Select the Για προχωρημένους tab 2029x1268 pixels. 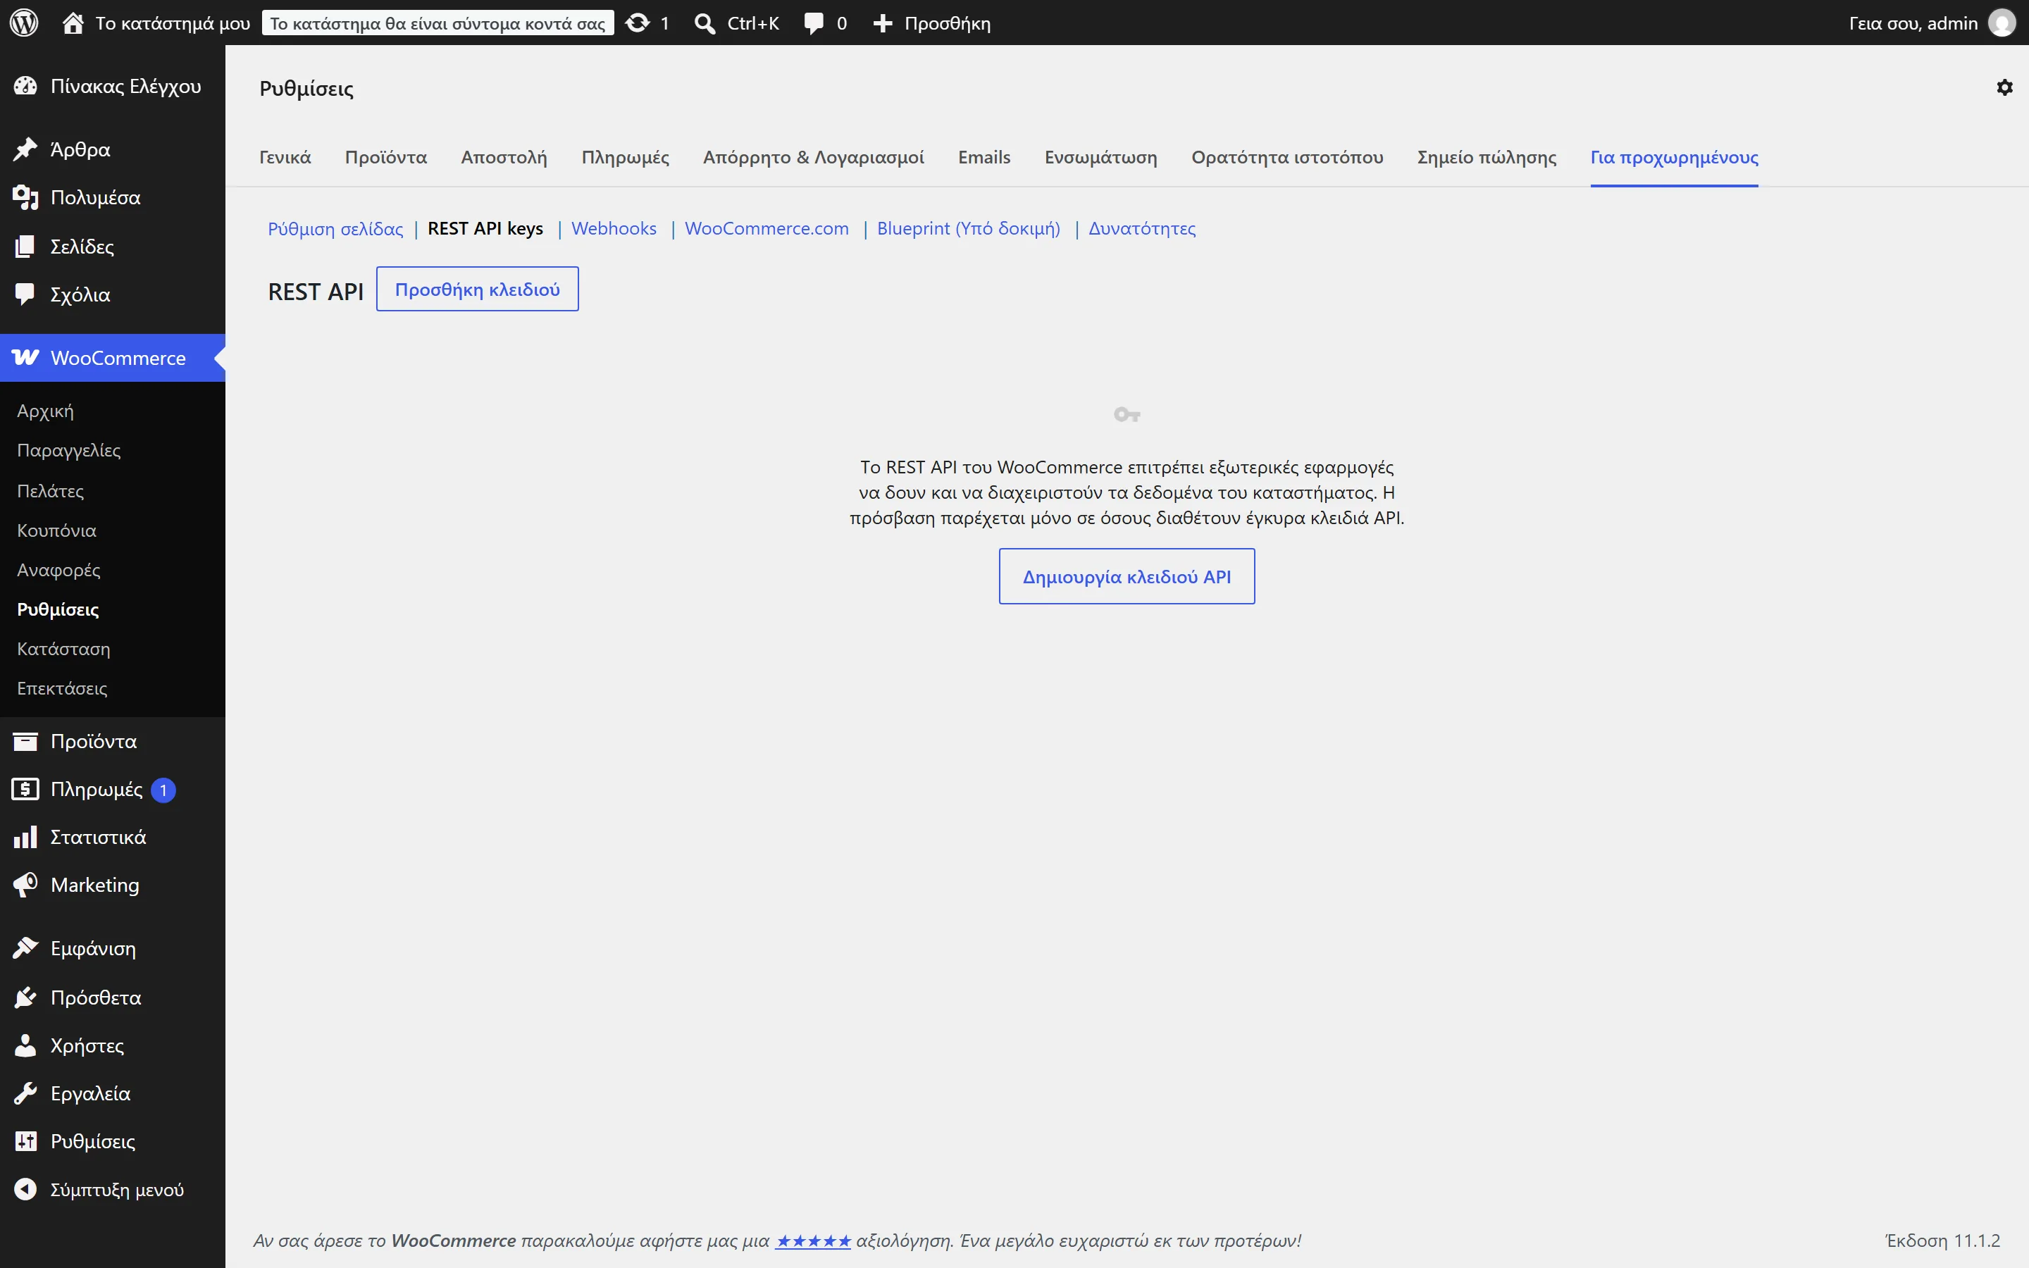1675,157
